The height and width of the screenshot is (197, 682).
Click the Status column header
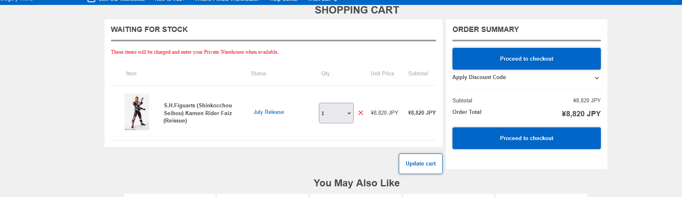pos(258,74)
